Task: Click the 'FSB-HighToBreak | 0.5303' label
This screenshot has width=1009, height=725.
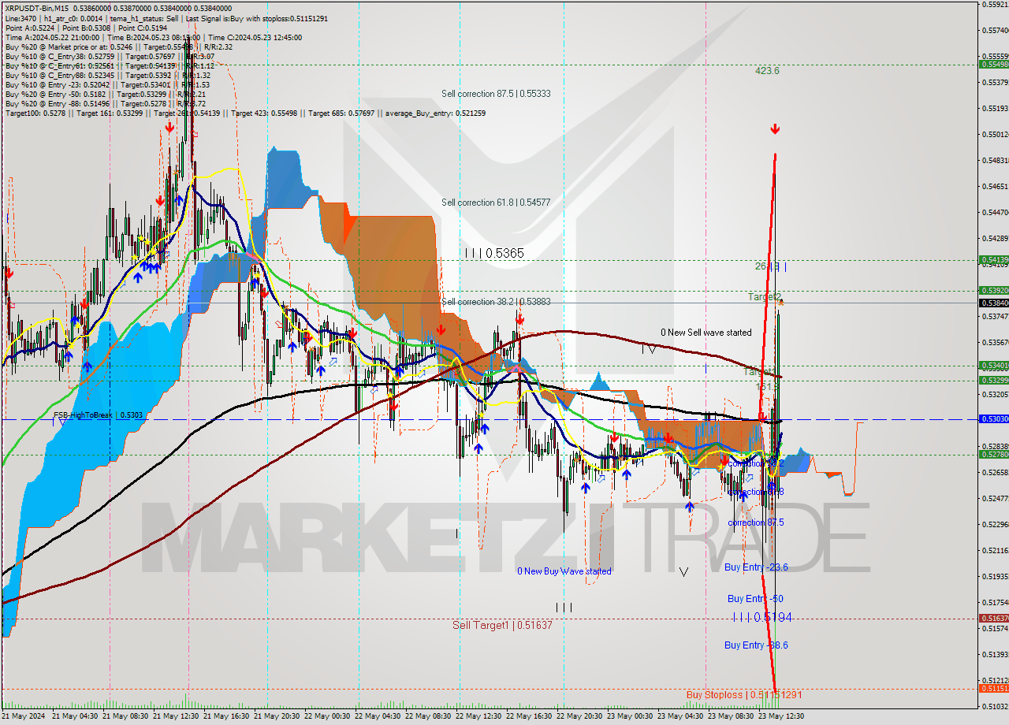Action: (99, 415)
